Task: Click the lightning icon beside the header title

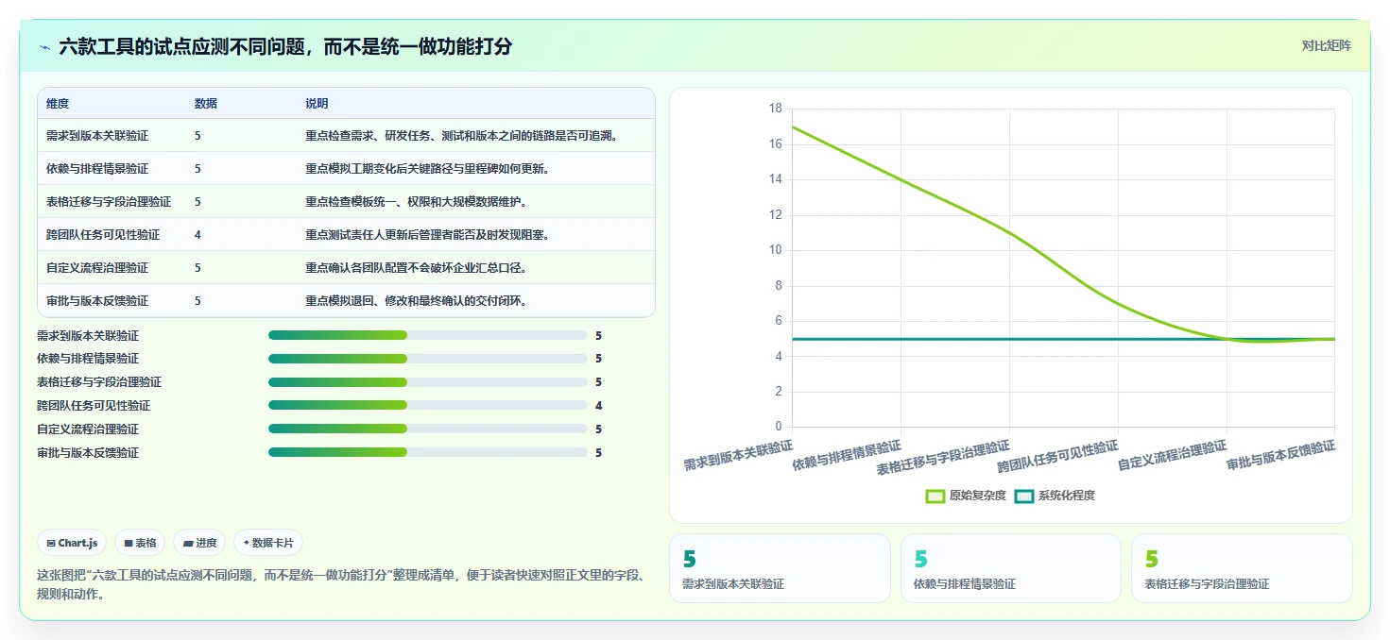Action: coord(44,47)
